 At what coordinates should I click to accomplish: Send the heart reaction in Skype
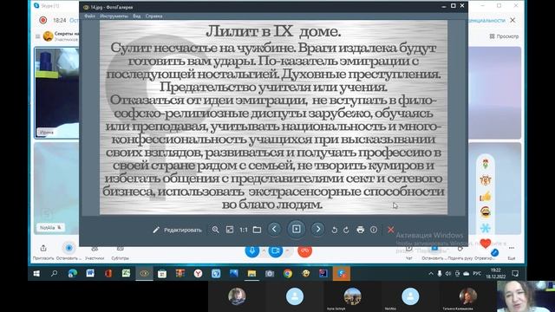486,244
